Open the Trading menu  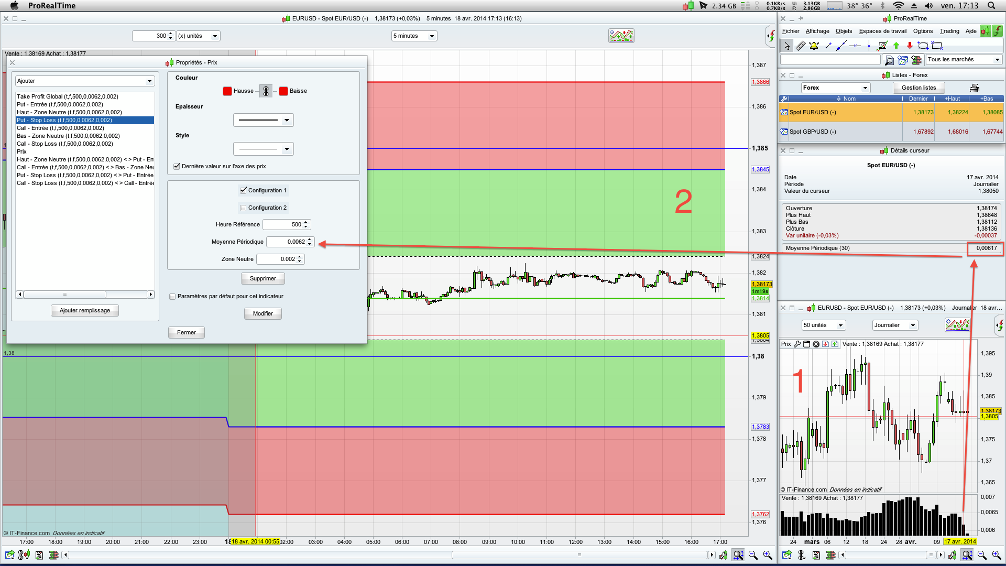tap(949, 31)
